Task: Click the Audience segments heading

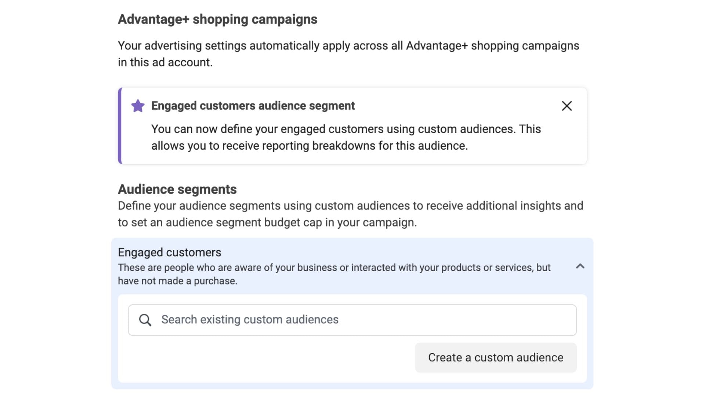Action: tap(177, 190)
